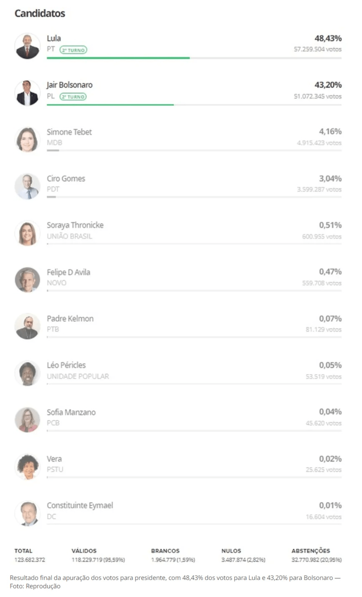Viewport: 362px width, 597px height.
Task: Click Bolsonaro's green vote progress bar
Action: [x=110, y=105]
